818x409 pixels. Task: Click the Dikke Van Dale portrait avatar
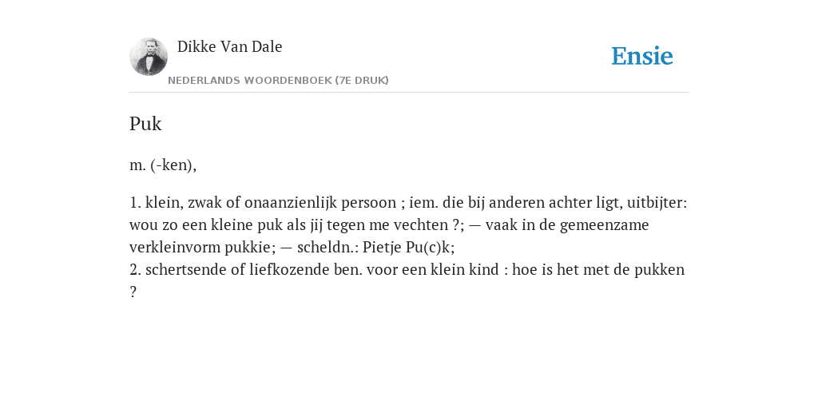pyautogui.click(x=149, y=57)
